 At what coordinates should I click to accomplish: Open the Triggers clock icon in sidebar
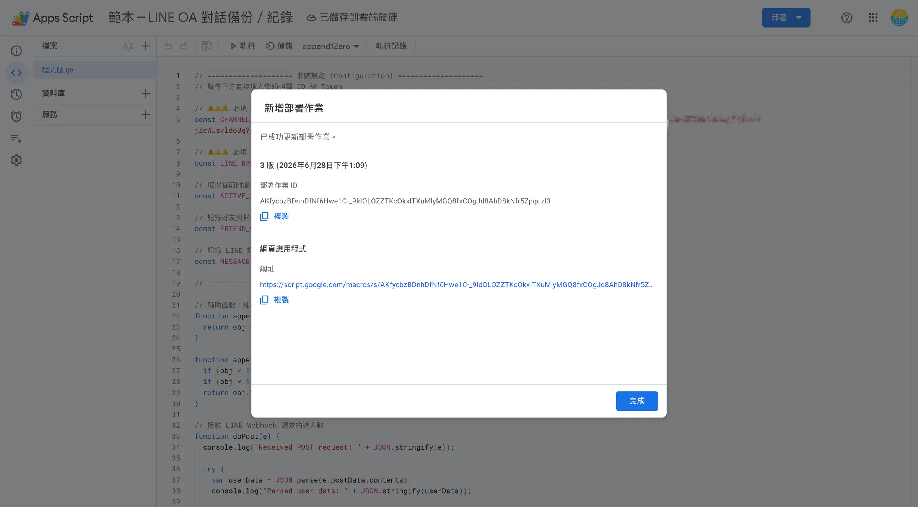point(16,116)
